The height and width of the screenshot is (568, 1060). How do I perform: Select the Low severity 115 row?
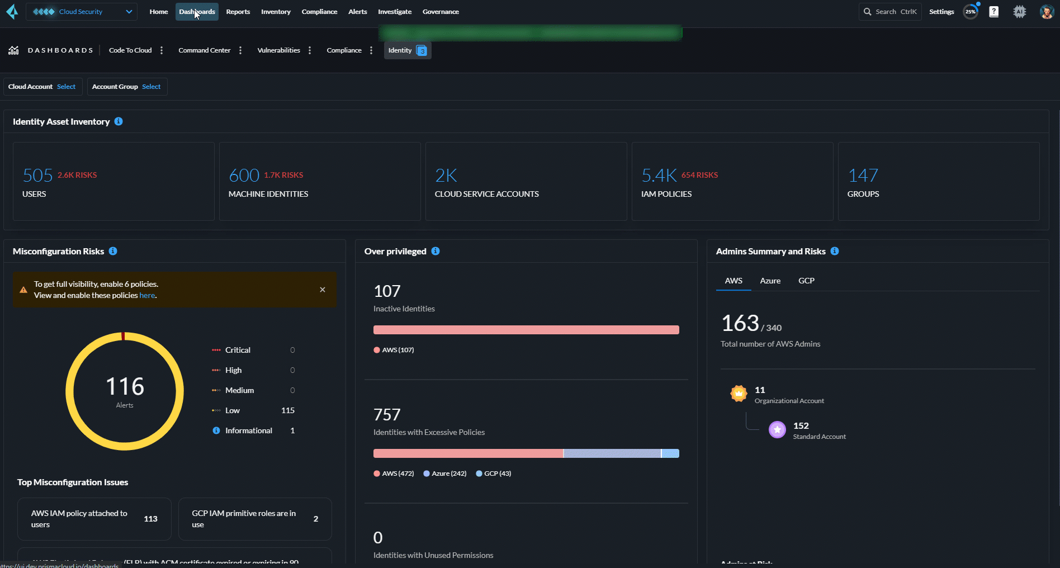(253, 410)
